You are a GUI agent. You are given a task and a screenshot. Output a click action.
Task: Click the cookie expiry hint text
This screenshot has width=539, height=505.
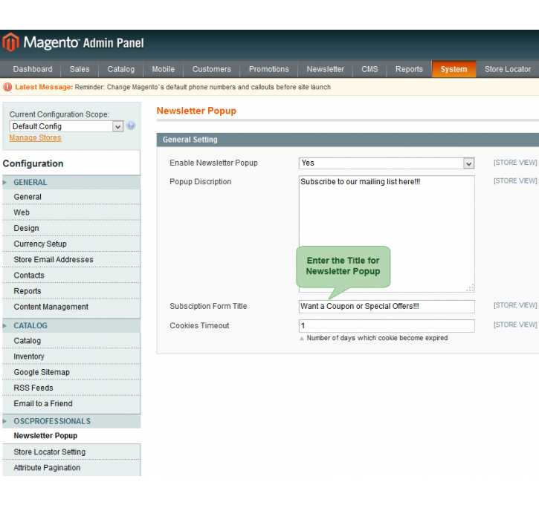pos(377,338)
